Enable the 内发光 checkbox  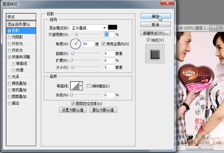pos(9,50)
